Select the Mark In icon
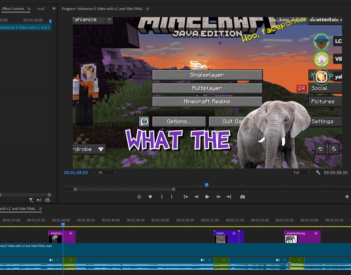This screenshot has height=275, width=351. pyautogui.click(x=162, y=197)
